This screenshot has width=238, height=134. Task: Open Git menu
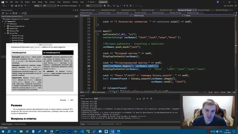point(22,2)
